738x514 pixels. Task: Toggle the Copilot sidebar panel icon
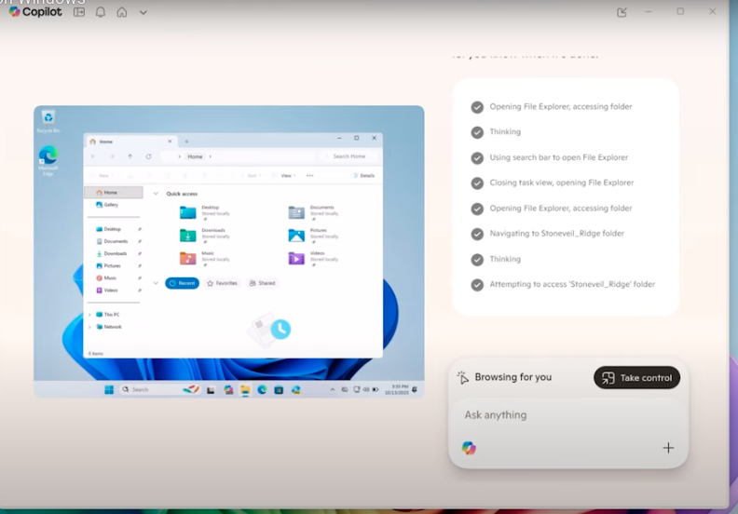point(79,12)
